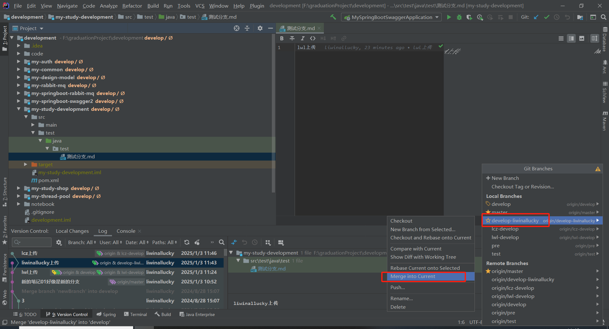The height and width of the screenshot is (329, 609).
Task: Insert a link with the markdown link icon
Action: (344, 38)
